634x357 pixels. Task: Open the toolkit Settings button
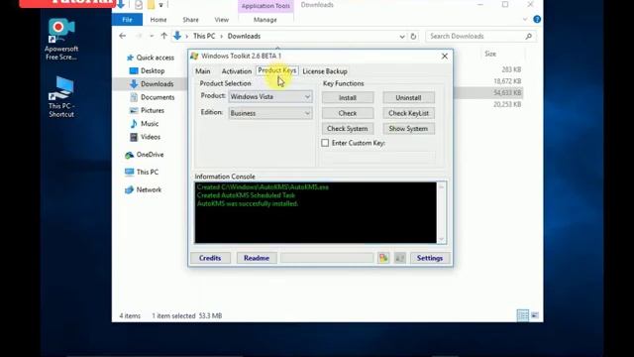coord(430,258)
